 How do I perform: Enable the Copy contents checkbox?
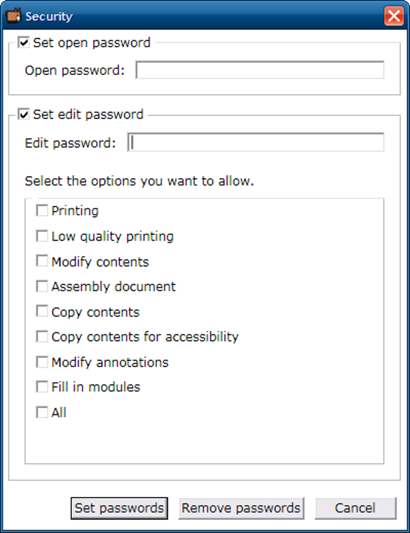pos(42,311)
